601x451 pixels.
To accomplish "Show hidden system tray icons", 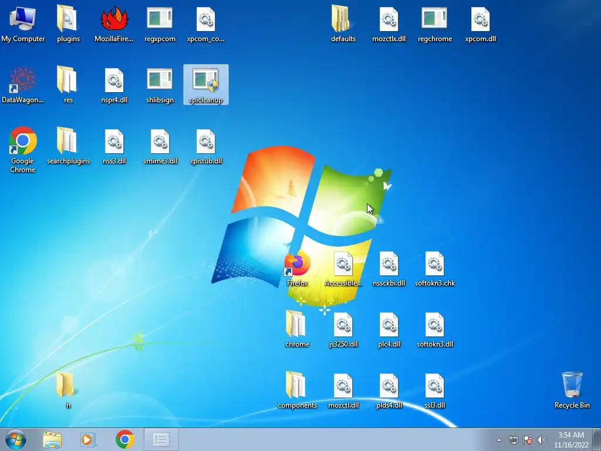I will tap(499, 440).
